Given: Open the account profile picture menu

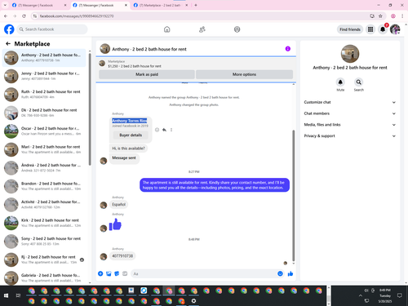Looking at the screenshot, I should click(395, 29).
